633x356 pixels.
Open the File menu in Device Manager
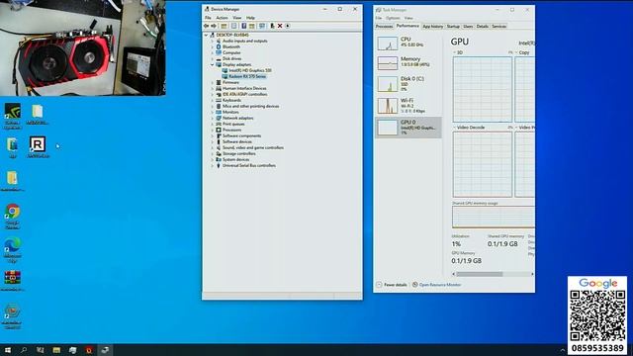(x=208, y=18)
